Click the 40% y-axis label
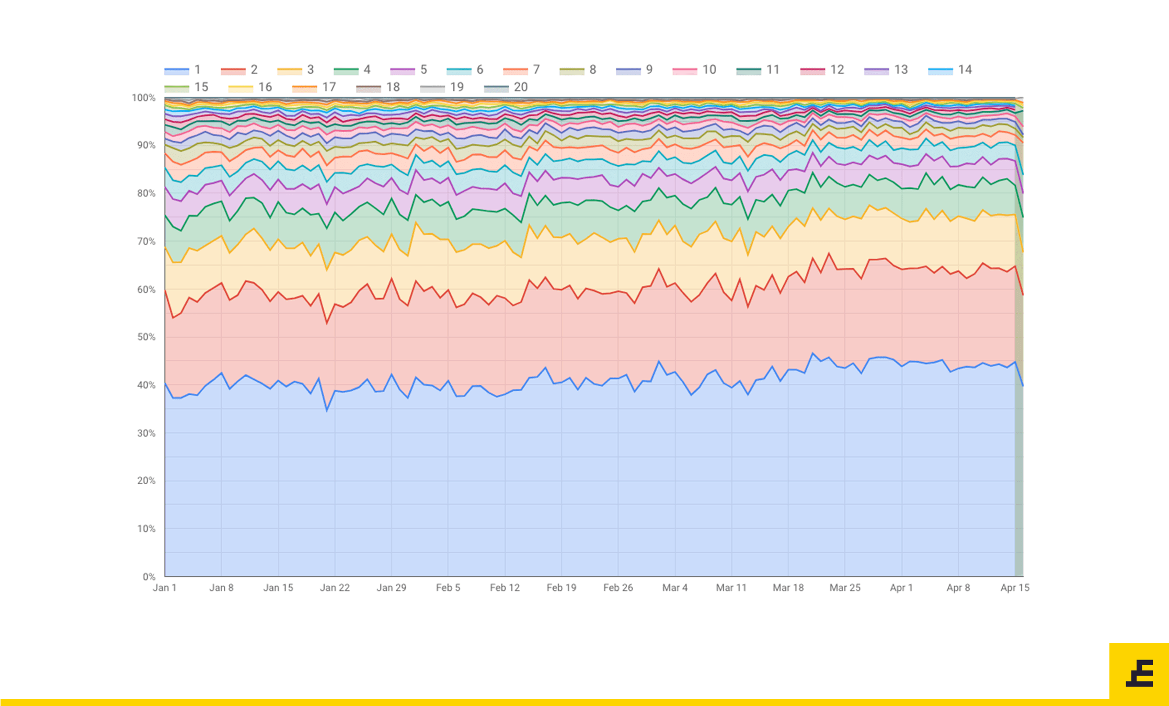Viewport: 1169px width, 706px height. tap(146, 385)
